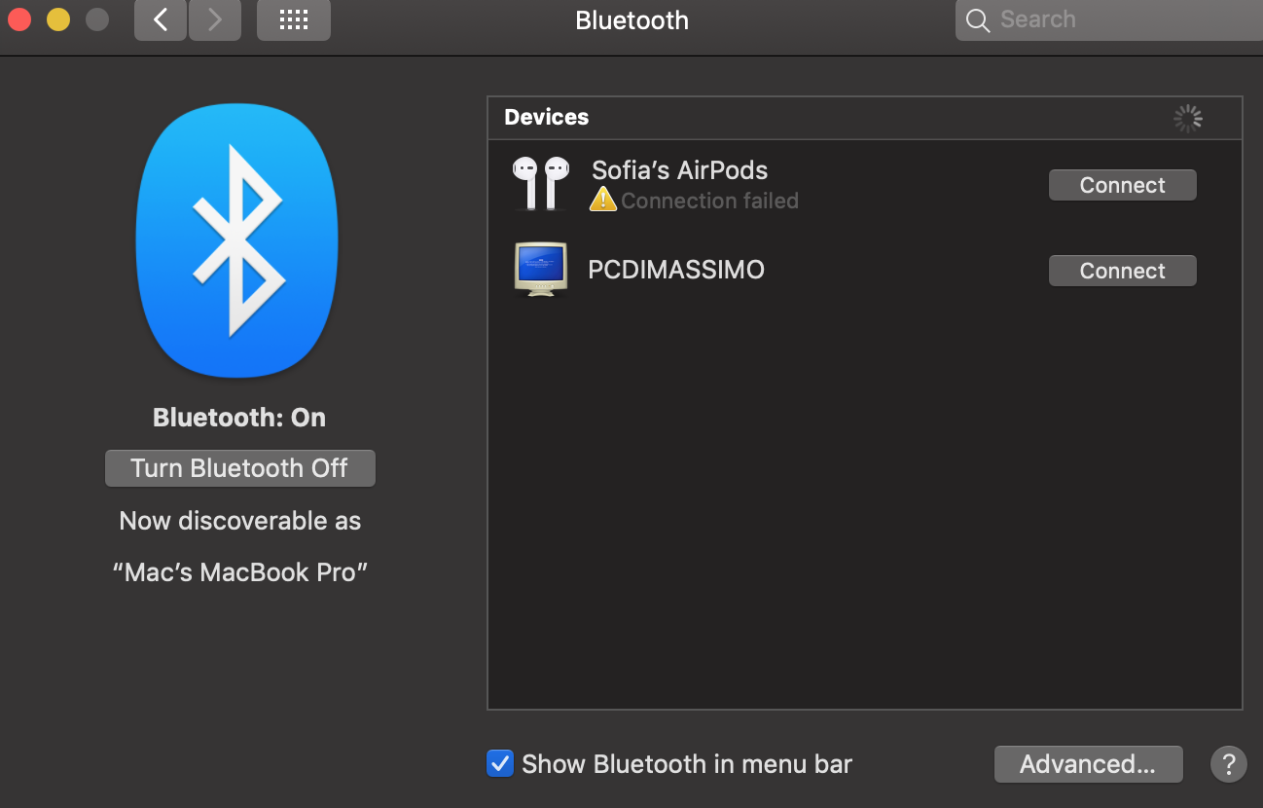The width and height of the screenshot is (1263, 808).
Task: Turn Bluetooth Off
Action: (x=239, y=468)
